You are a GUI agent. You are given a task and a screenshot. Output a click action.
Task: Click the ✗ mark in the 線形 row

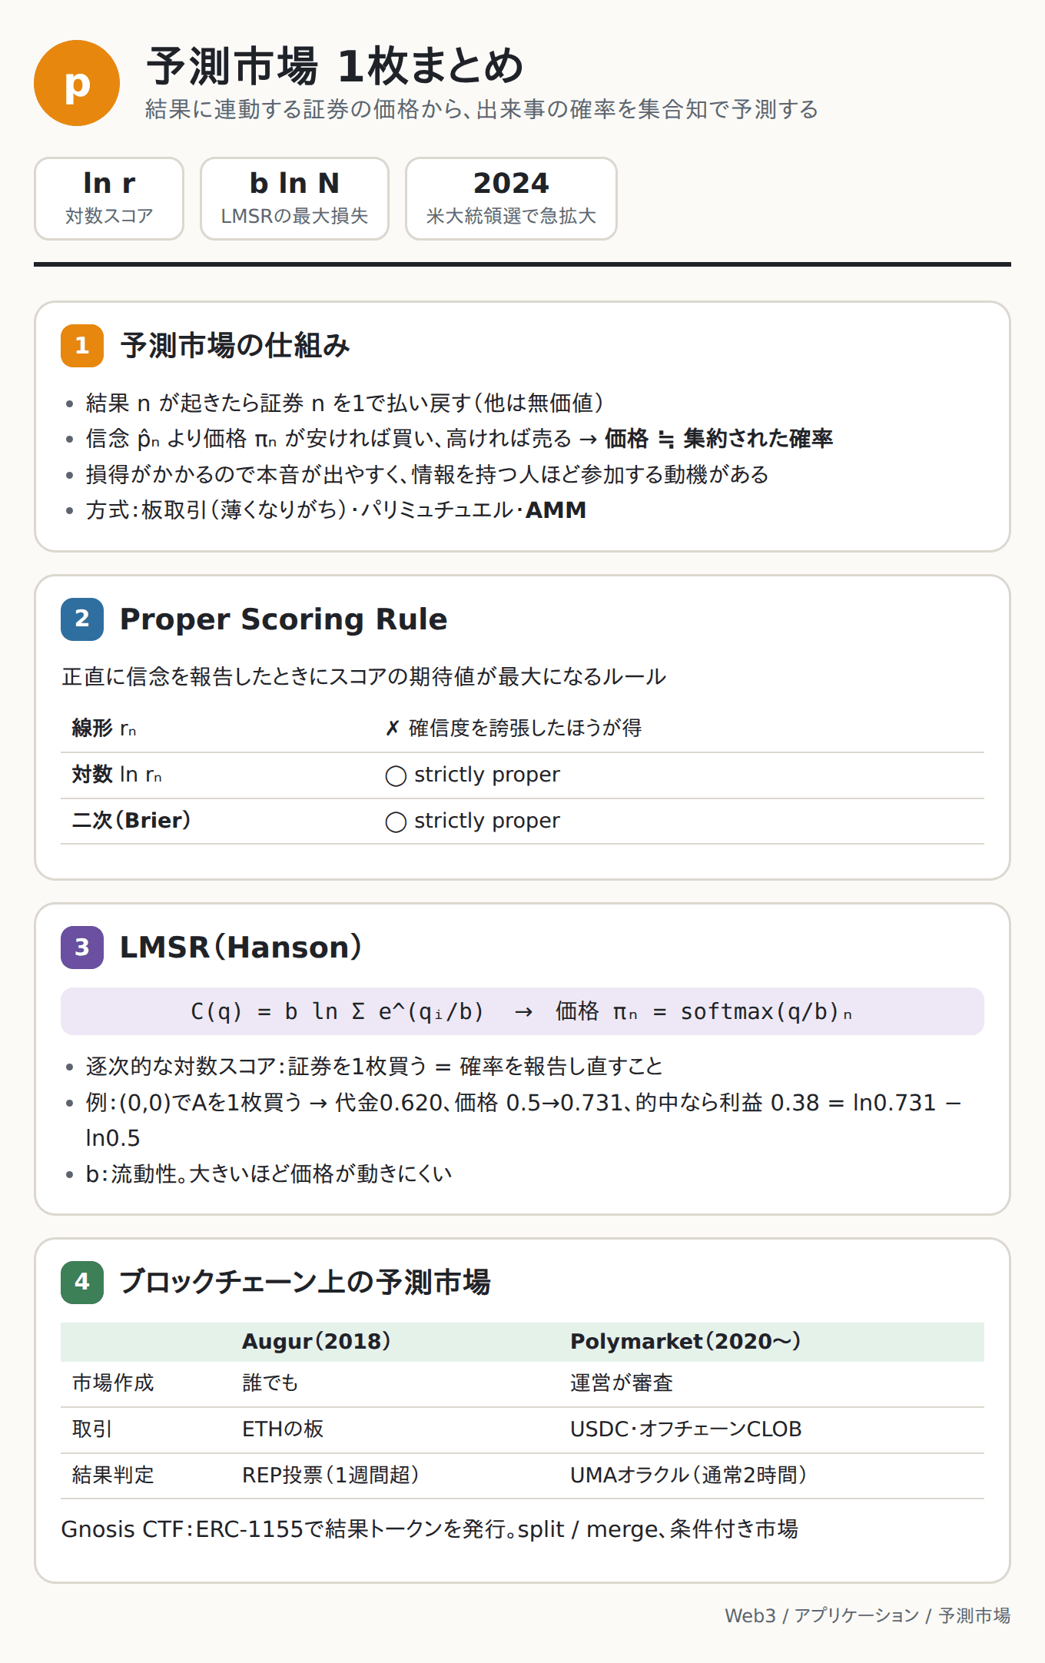pos(393,728)
